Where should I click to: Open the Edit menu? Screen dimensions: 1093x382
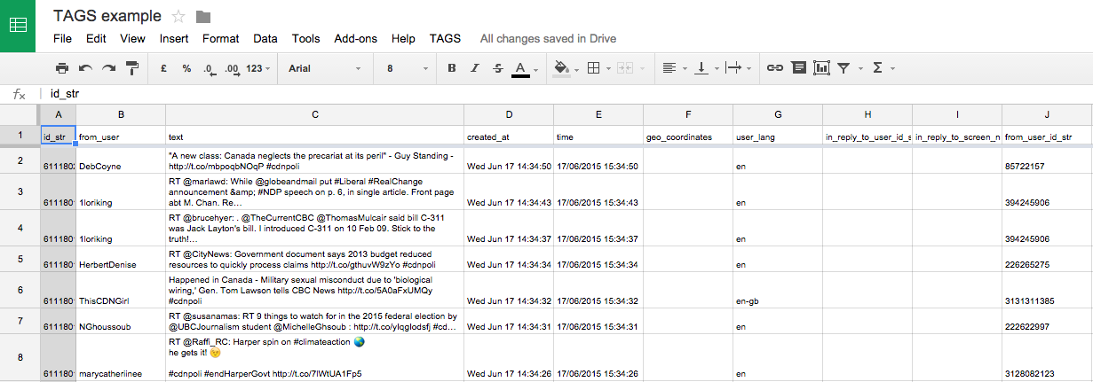coord(96,38)
